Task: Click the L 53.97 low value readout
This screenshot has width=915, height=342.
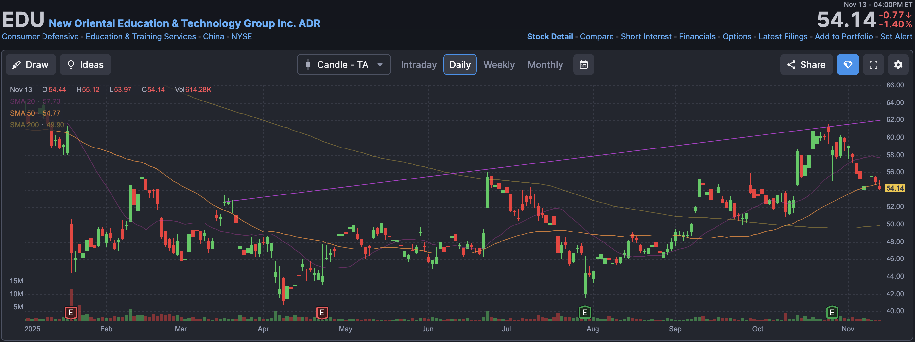Action: coord(120,90)
